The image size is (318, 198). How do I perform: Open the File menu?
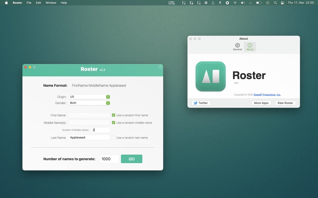pos(29,3)
